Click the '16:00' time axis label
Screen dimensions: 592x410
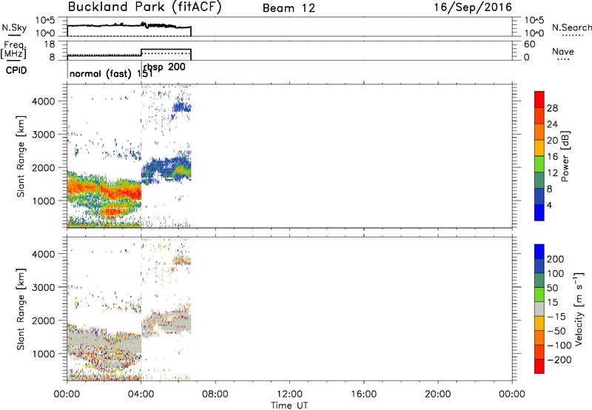(363, 394)
